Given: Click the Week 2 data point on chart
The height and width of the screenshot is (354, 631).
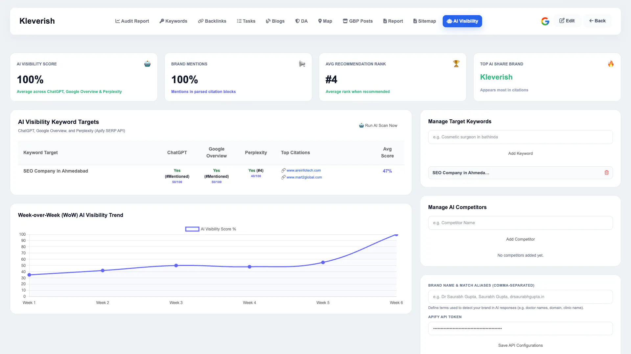Looking at the screenshot, I should click(103, 271).
